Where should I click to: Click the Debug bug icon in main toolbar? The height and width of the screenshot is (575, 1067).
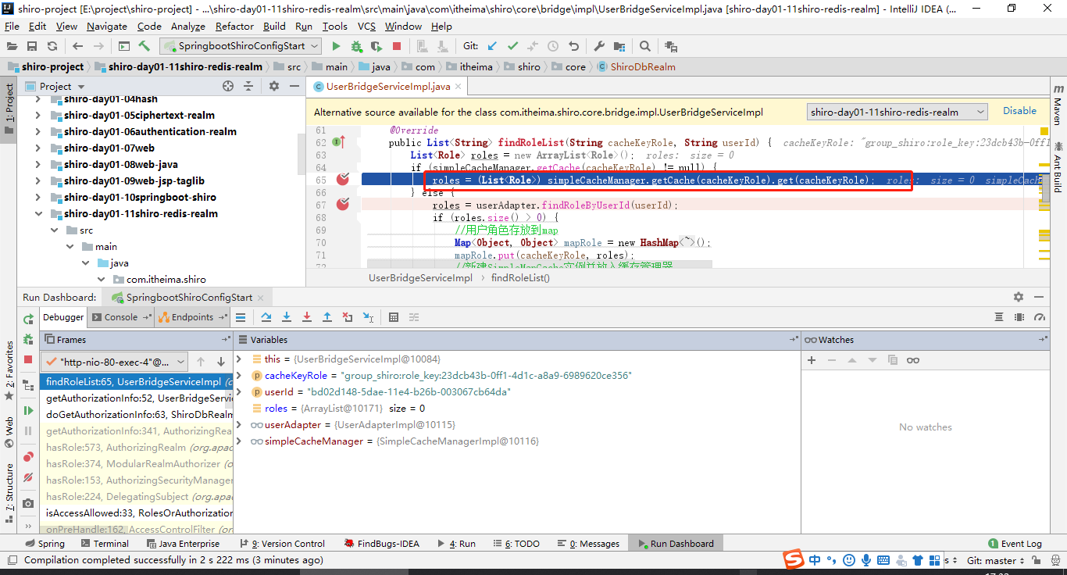356,46
